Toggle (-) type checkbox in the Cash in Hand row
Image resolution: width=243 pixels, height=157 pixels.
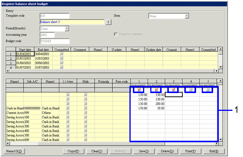click(68, 108)
